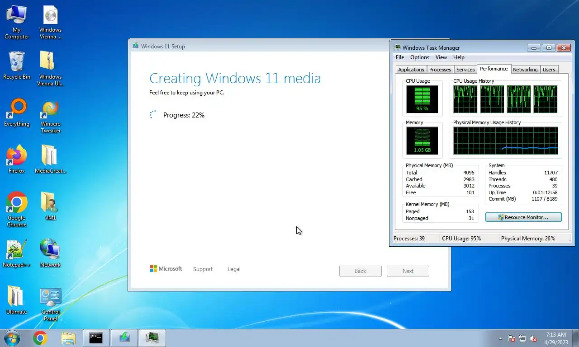579x347 pixels.
Task: Open the VM1 folder icon
Action: [51, 206]
